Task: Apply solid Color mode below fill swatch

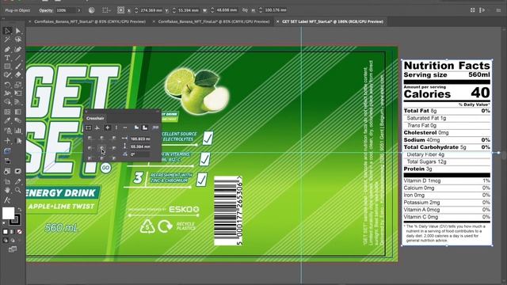Action: pos(6,232)
